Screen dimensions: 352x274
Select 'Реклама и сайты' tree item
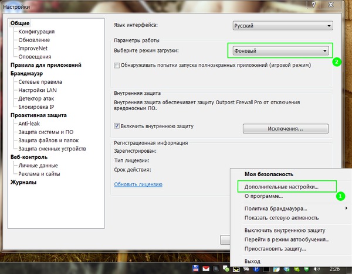(x=39, y=174)
